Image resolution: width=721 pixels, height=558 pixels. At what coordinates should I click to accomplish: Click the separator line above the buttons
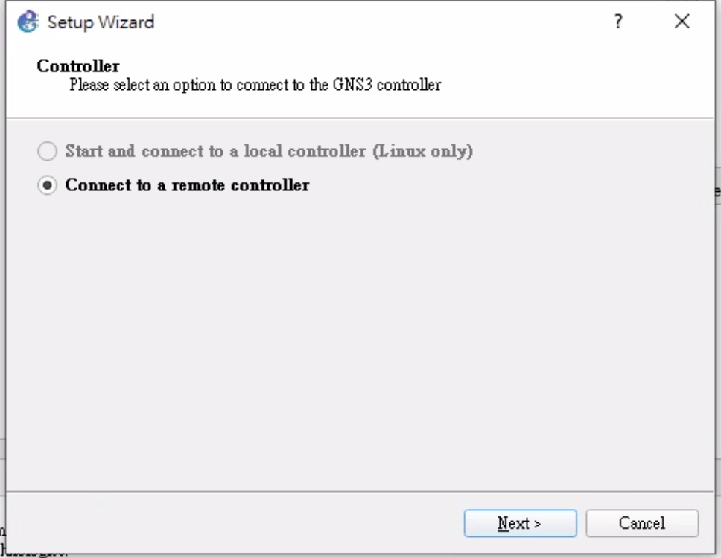coord(358,492)
